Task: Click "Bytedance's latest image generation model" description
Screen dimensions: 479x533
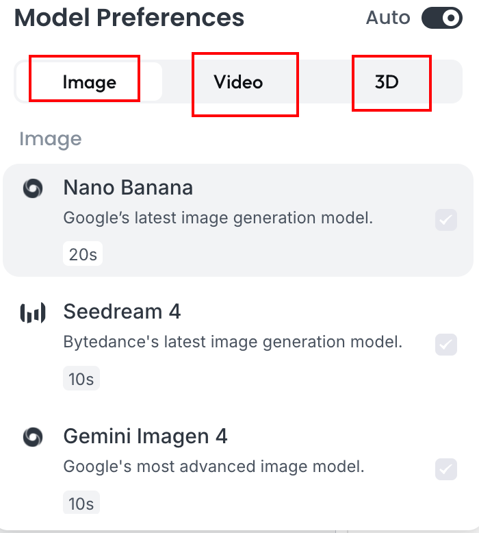Action: tap(233, 341)
